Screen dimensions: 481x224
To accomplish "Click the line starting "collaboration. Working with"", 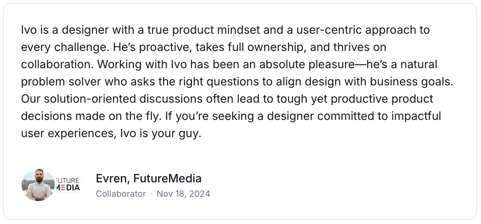I will tap(229, 64).
